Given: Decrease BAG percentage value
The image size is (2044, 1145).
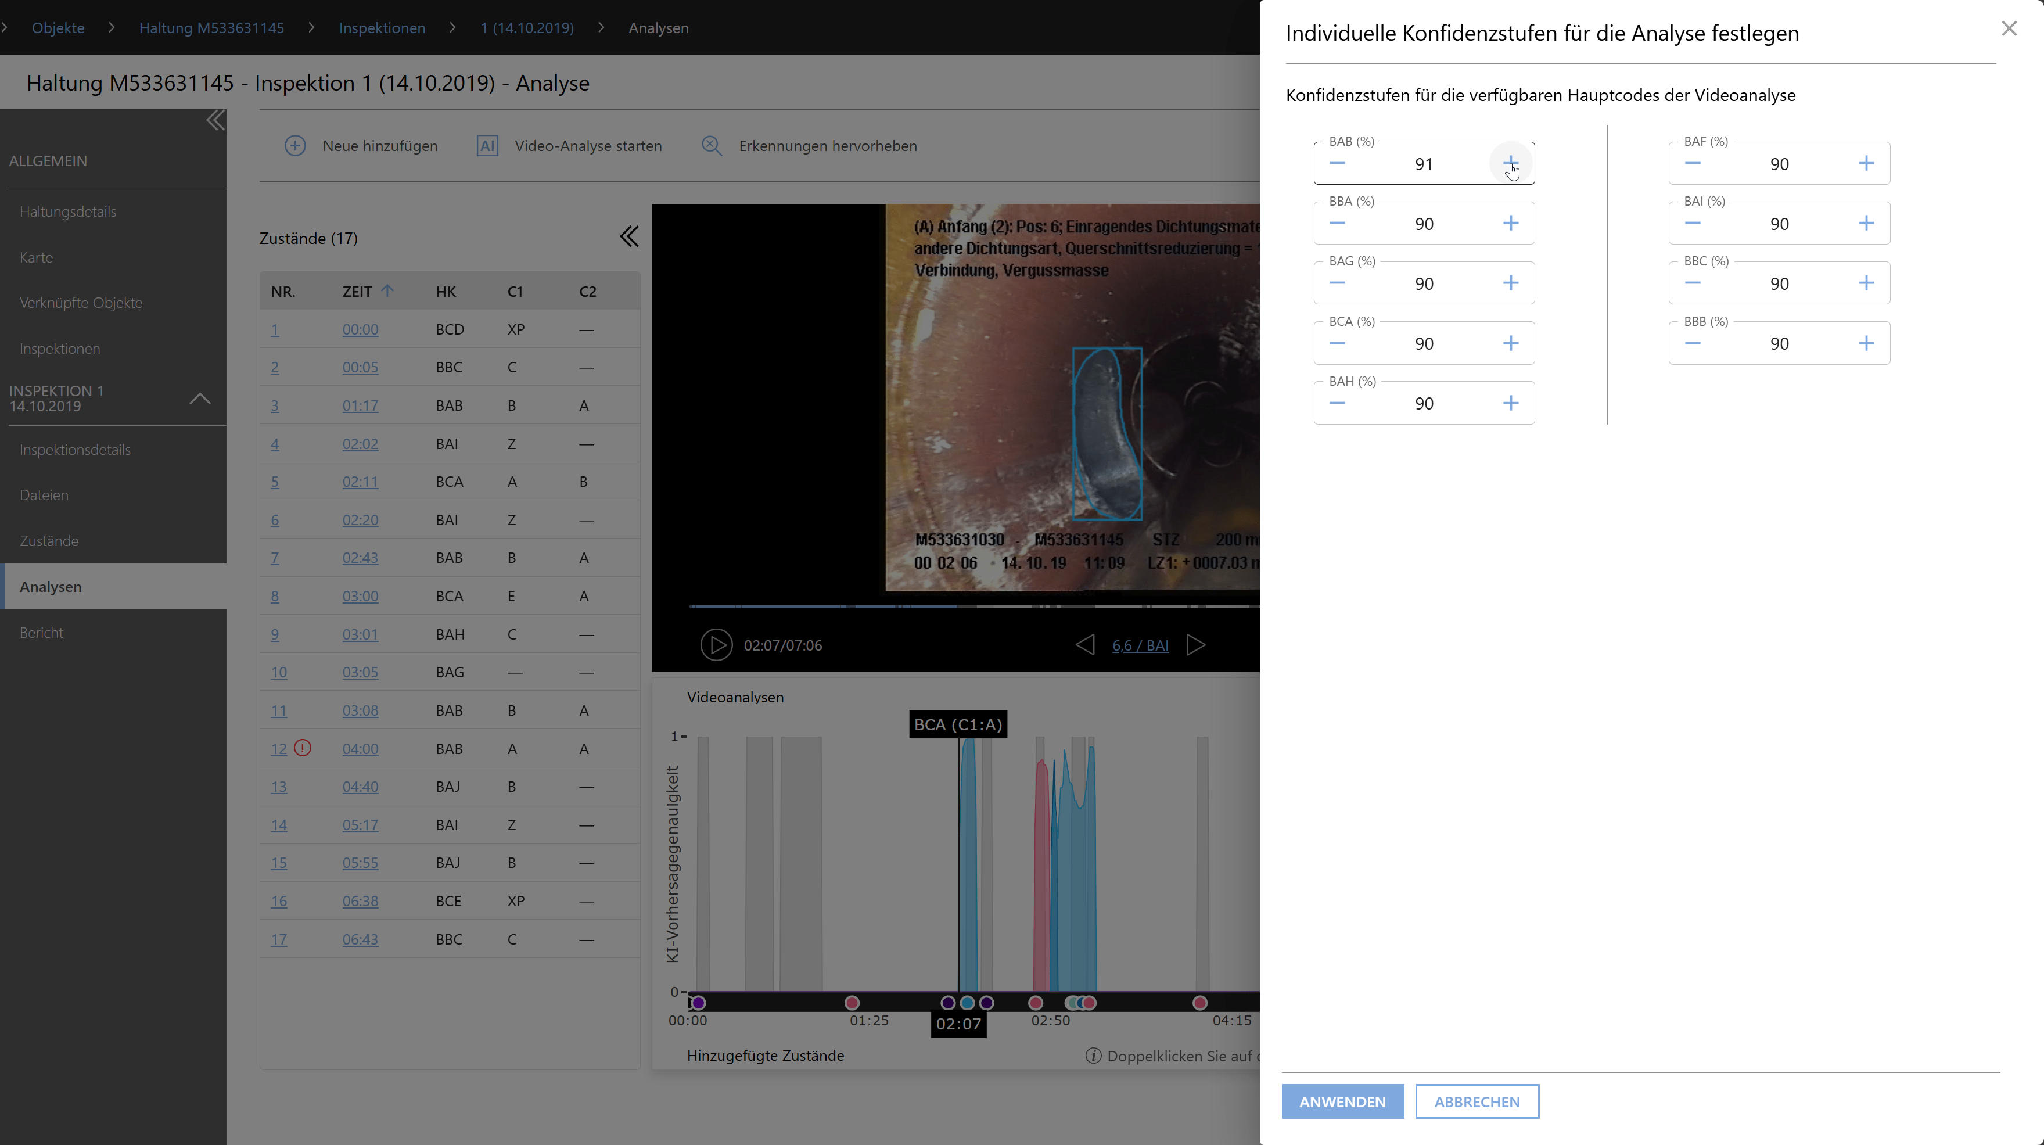Looking at the screenshot, I should pos(1337,283).
